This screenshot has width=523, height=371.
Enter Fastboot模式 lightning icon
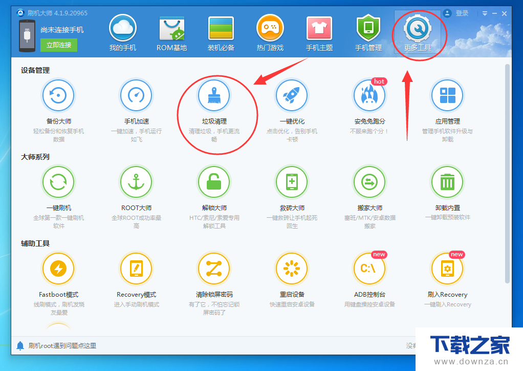tap(58, 269)
